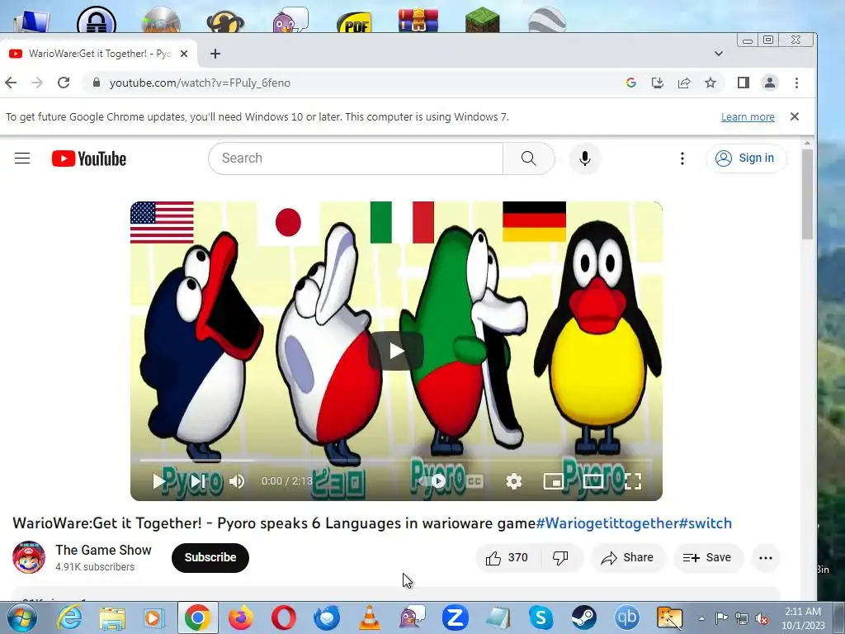Open Windows Explorer folder on taskbar
This screenshot has height=634, width=845.
[x=112, y=617]
